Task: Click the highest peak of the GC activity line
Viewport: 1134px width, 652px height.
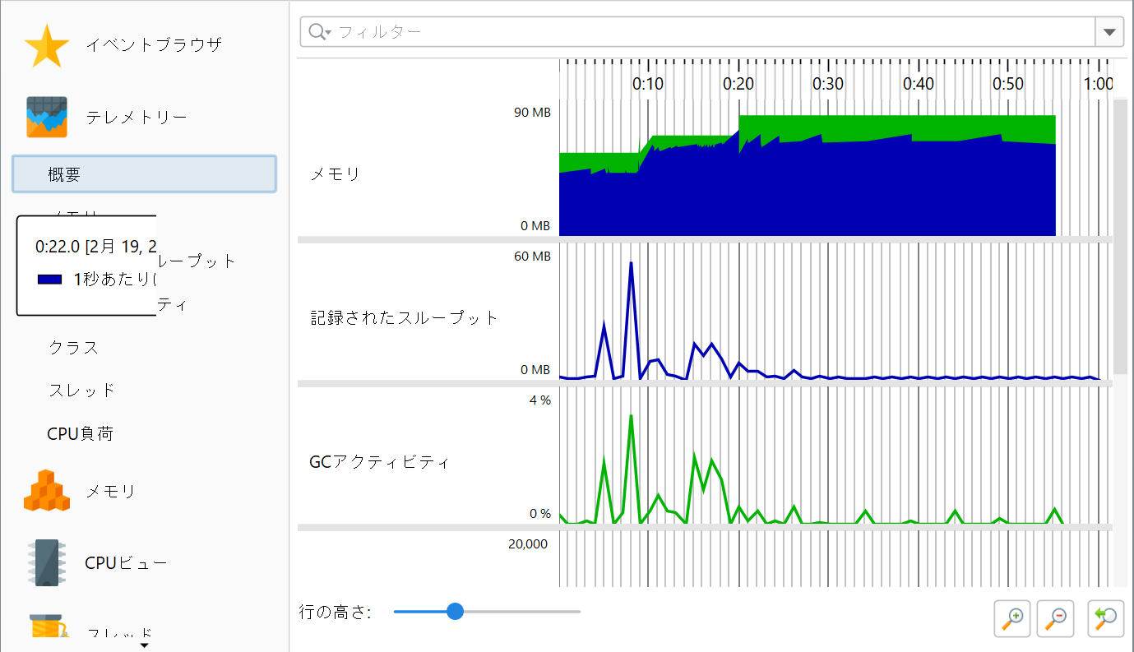Action: (x=631, y=416)
